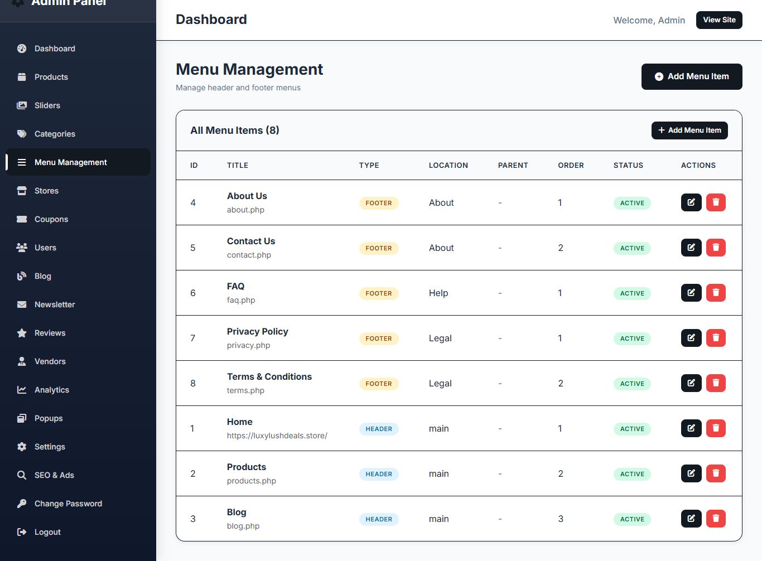Click the edit icon for Products row

pyautogui.click(x=691, y=473)
